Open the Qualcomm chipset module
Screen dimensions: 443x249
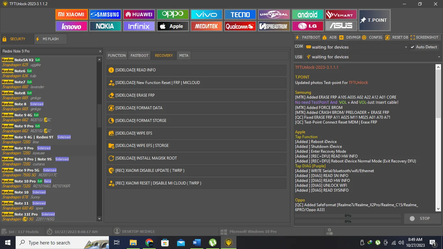point(240,26)
